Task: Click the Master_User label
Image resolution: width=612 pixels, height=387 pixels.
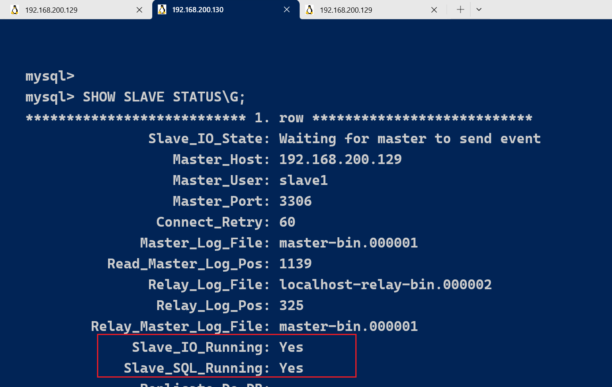Action: click(x=221, y=180)
